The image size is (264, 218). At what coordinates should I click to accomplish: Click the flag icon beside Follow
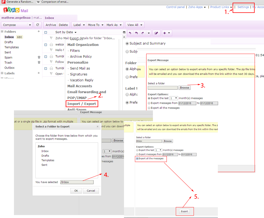pyautogui.click(x=51, y=62)
